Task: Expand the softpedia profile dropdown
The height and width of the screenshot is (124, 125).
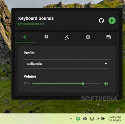Action: pos(67,64)
